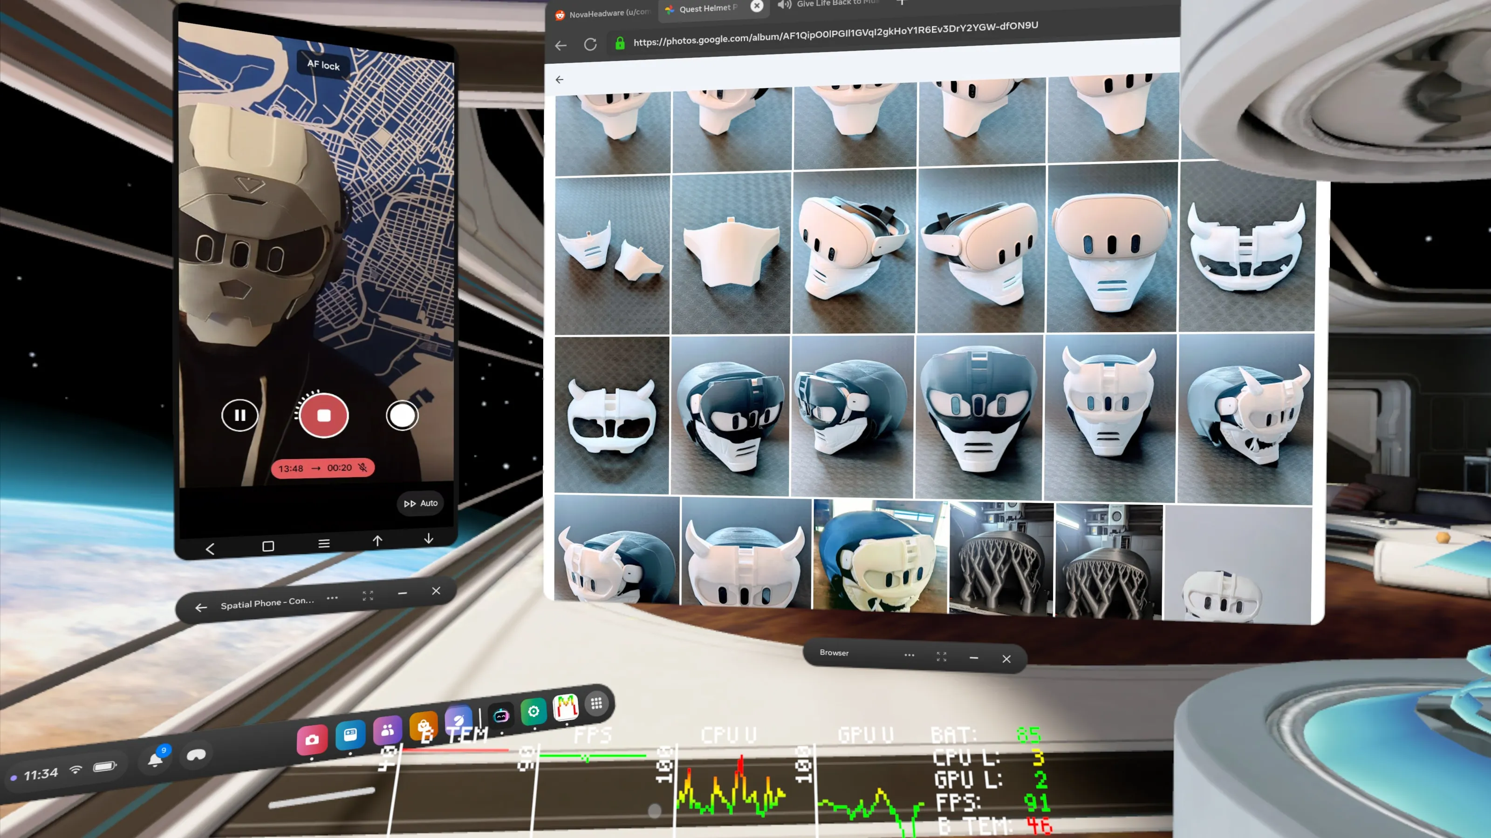Toggle Auto playback speed on the phone
The image size is (1491, 838).
420,503
